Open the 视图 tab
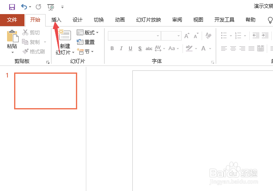 tap(198, 20)
